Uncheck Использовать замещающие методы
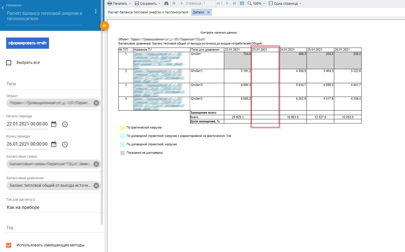 (9, 245)
